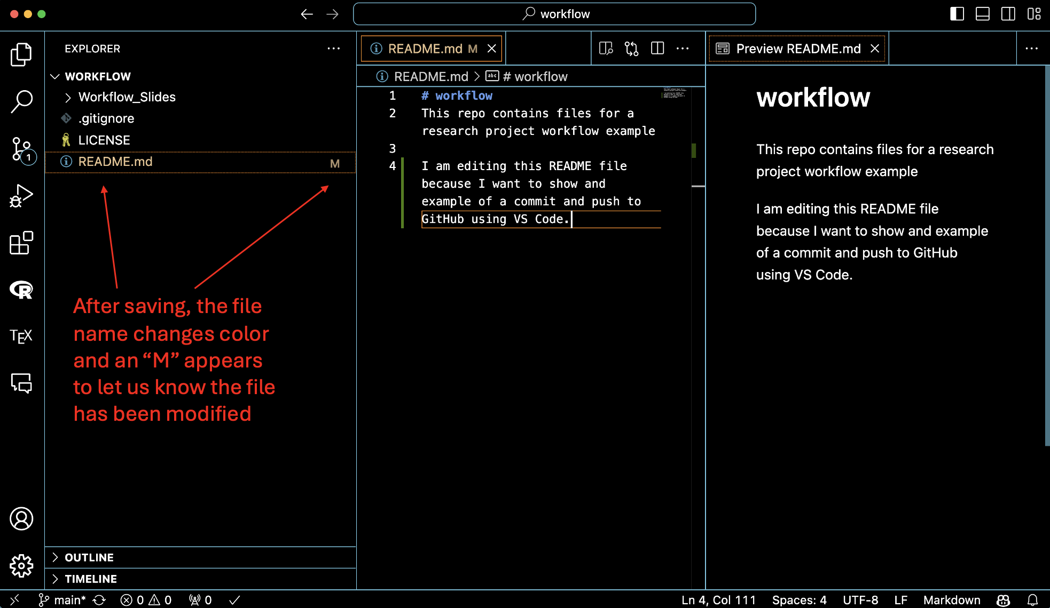Click forwarded ports status item
Image resolution: width=1050 pixels, height=608 pixels.
(x=200, y=600)
